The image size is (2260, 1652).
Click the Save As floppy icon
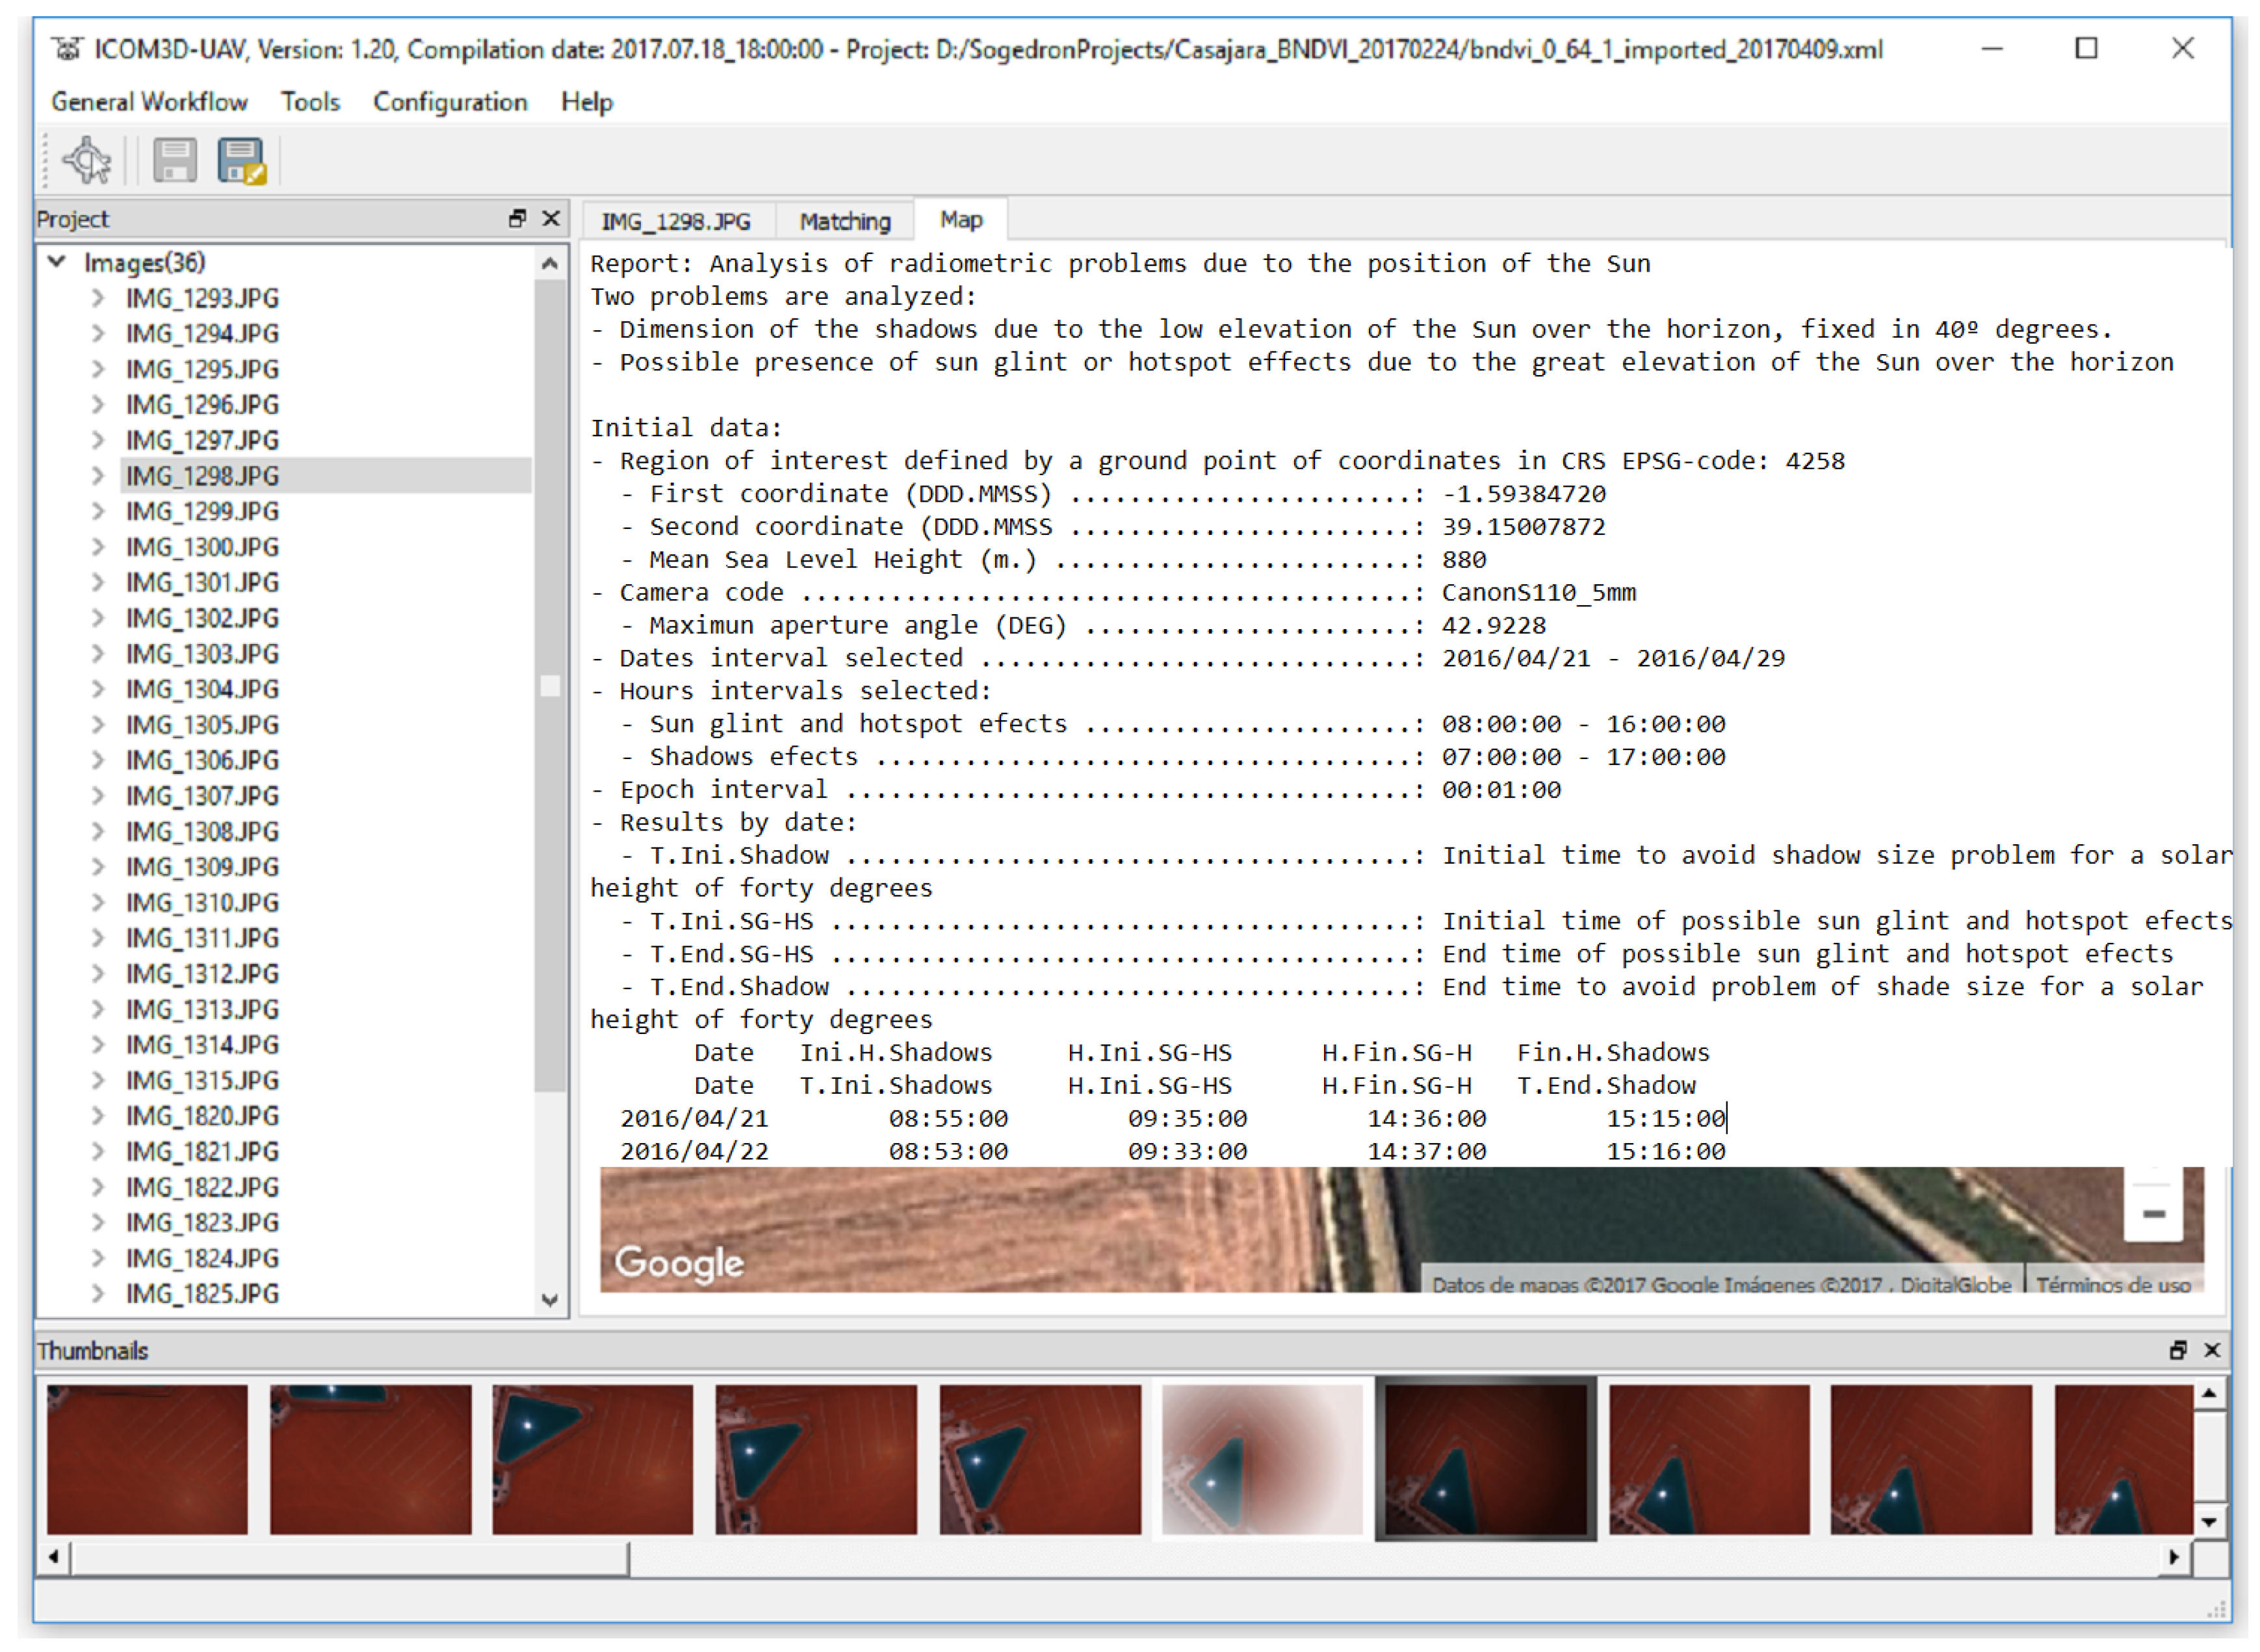241,160
